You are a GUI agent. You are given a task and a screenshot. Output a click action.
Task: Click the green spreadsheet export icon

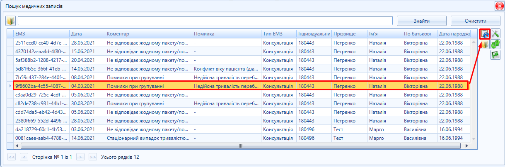coord(495,55)
